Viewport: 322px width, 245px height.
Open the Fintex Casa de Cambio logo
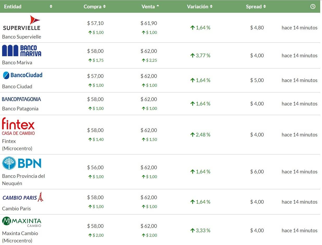(18, 126)
